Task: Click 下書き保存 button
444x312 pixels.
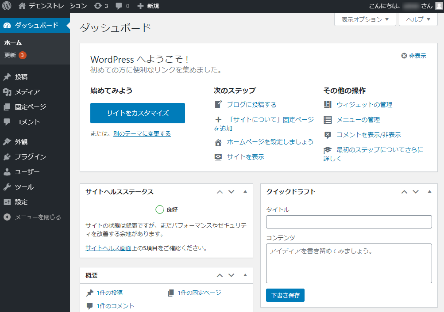Action: 285,295
